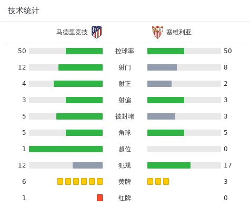Click the 红牌 row label
Image resolution: width=250 pixels, height=207 pixels.
(x=125, y=198)
